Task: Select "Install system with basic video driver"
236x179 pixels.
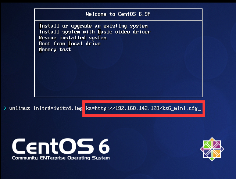Action: [95, 32]
